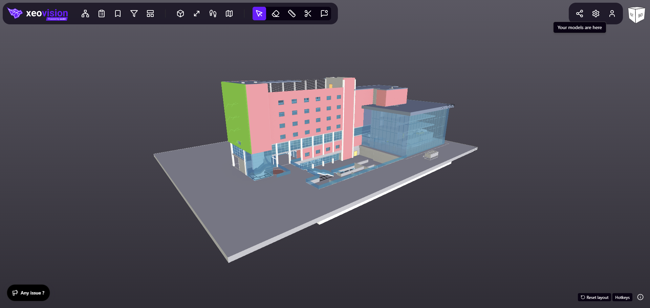This screenshot has height=308, width=650.
Task: Click the 'Your models are here' tooltip
Action: tap(580, 27)
